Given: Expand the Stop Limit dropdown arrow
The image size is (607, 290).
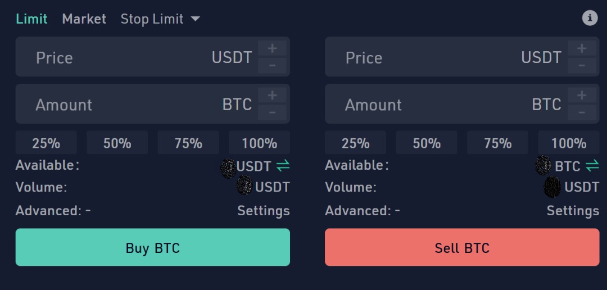Looking at the screenshot, I should point(195,19).
